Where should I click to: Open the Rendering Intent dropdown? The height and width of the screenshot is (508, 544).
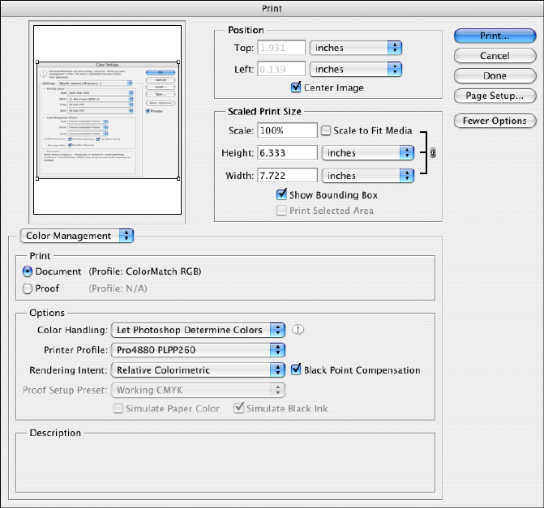199,370
